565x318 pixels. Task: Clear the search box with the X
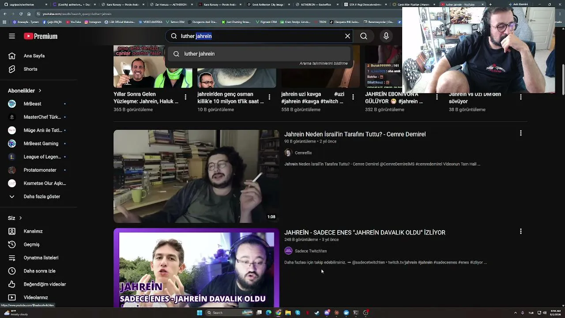pos(347,36)
